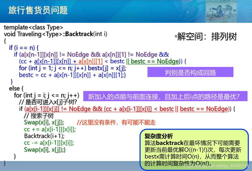Select the line cc -= a[x[i-1]][x[i]];
The width and height of the screenshot is (252, 171).
(49, 143)
